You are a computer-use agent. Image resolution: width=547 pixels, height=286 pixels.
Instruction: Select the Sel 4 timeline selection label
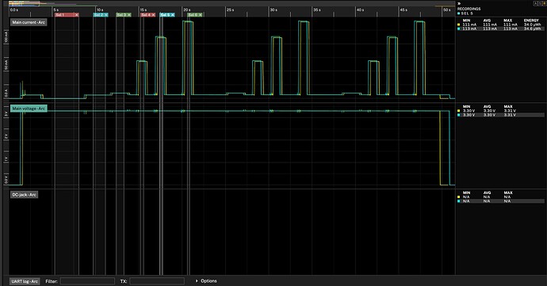146,15
